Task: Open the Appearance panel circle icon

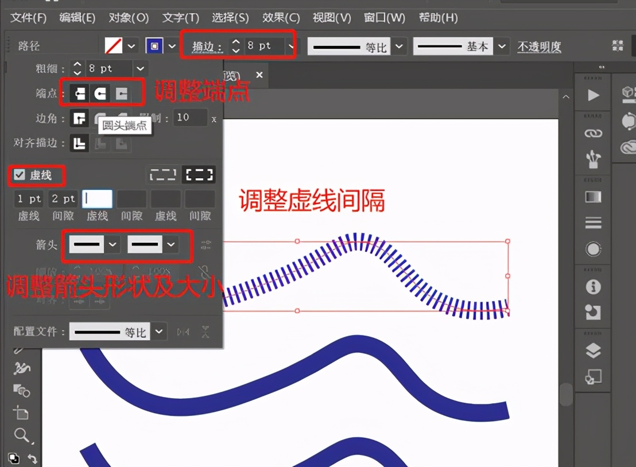Action: (x=594, y=249)
